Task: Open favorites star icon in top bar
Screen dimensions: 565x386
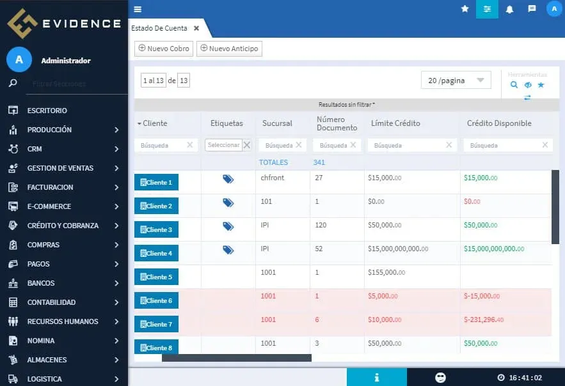Action: [x=465, y=9]
